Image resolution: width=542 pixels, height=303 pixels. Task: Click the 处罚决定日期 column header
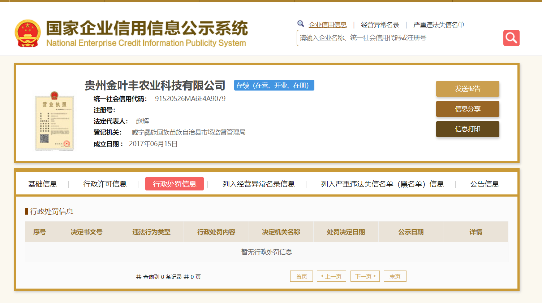[346, 232]
